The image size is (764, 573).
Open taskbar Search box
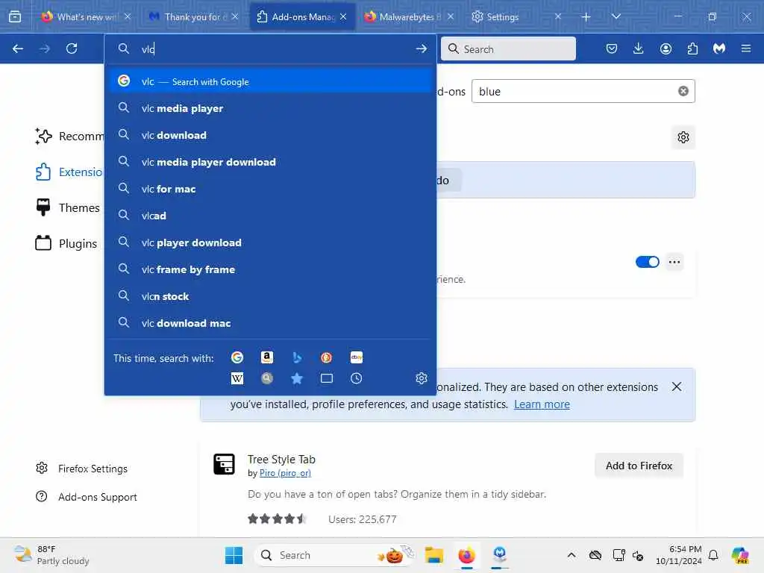[334, 555]
